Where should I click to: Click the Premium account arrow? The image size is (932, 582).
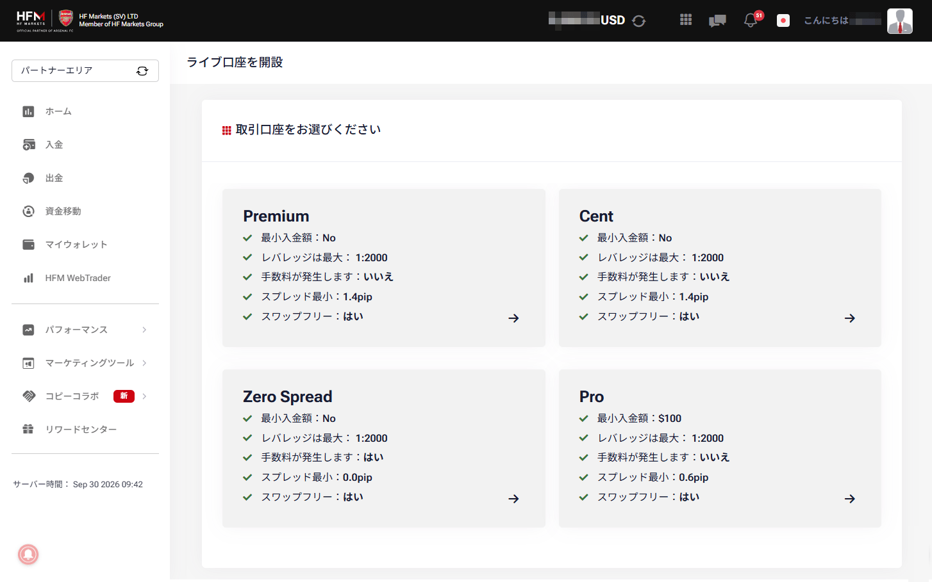click(513, 318)
